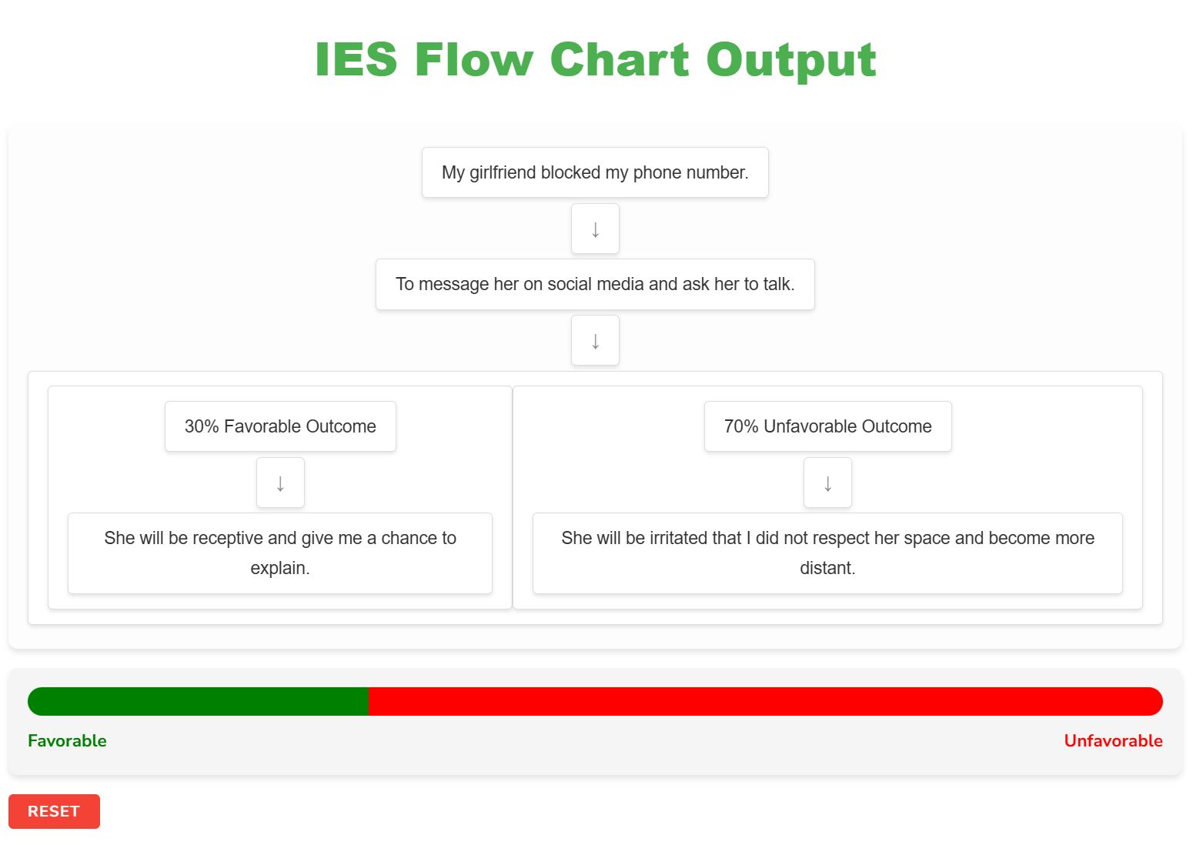Click the arrow below the girlfriend-blocked situation box
The width and height of the screenshot is (1193, 845).
tap(595, 229)
